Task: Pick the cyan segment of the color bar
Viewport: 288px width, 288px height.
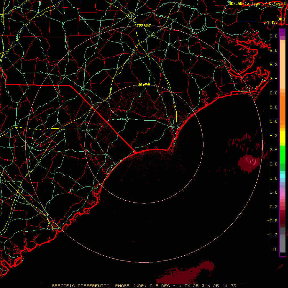Action: tap(283, 176)
